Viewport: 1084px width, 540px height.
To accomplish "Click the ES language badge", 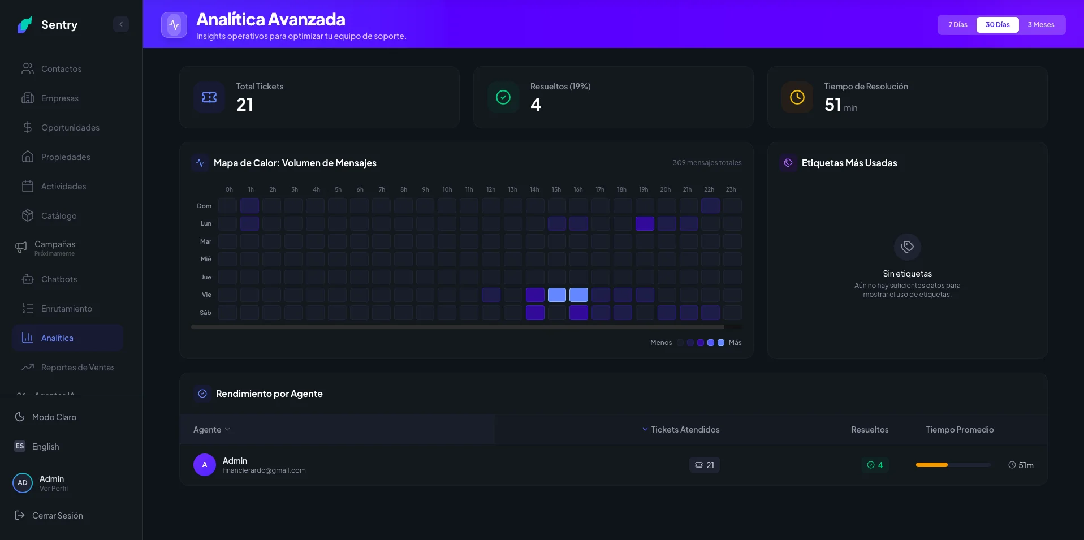I will pyautogui.click(x=20, y=446).
